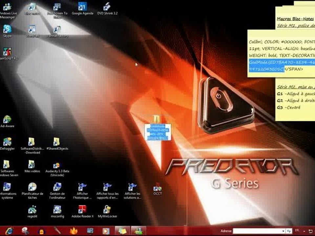Open Internet Explorer from the taskbar

tap(9, 231)
